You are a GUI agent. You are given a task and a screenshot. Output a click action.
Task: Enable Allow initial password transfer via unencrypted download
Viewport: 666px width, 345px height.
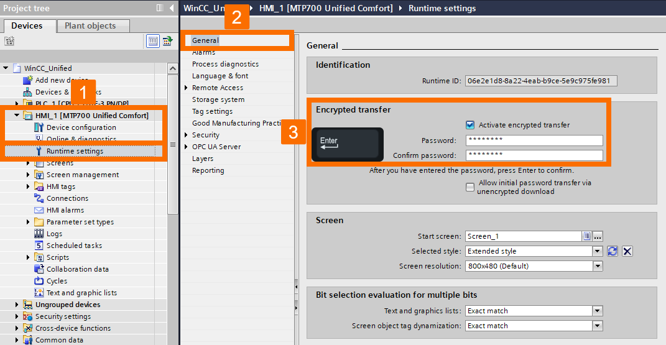(x=469, y=187)
